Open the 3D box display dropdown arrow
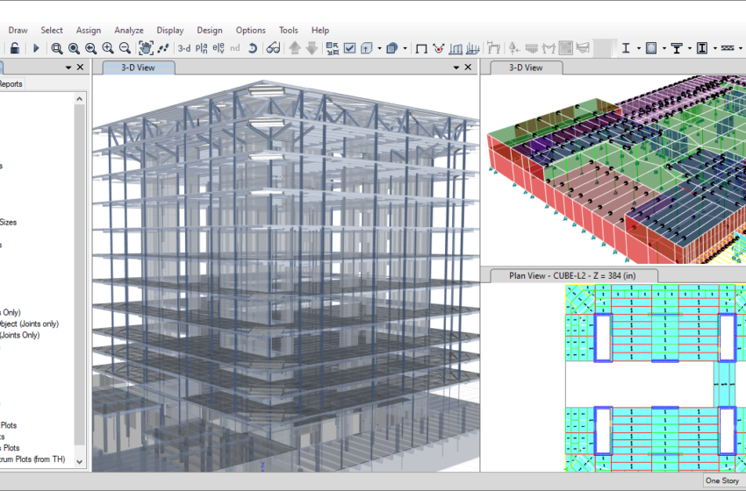This screenshot has width=746, height=491. click(x=405, y=48)
